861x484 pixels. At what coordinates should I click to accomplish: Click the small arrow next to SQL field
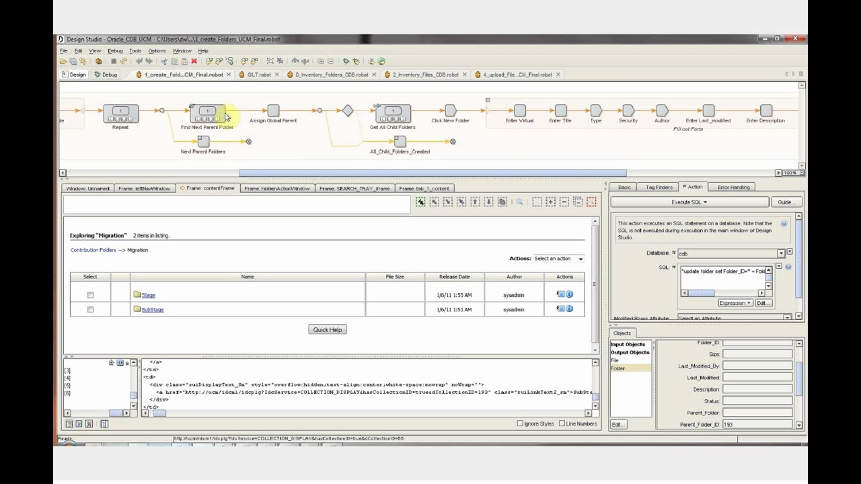click(779, 266)
